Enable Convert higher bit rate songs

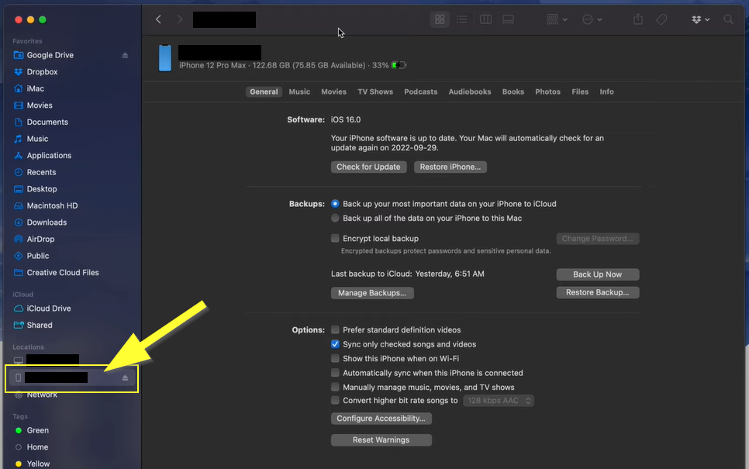[335, 401]
